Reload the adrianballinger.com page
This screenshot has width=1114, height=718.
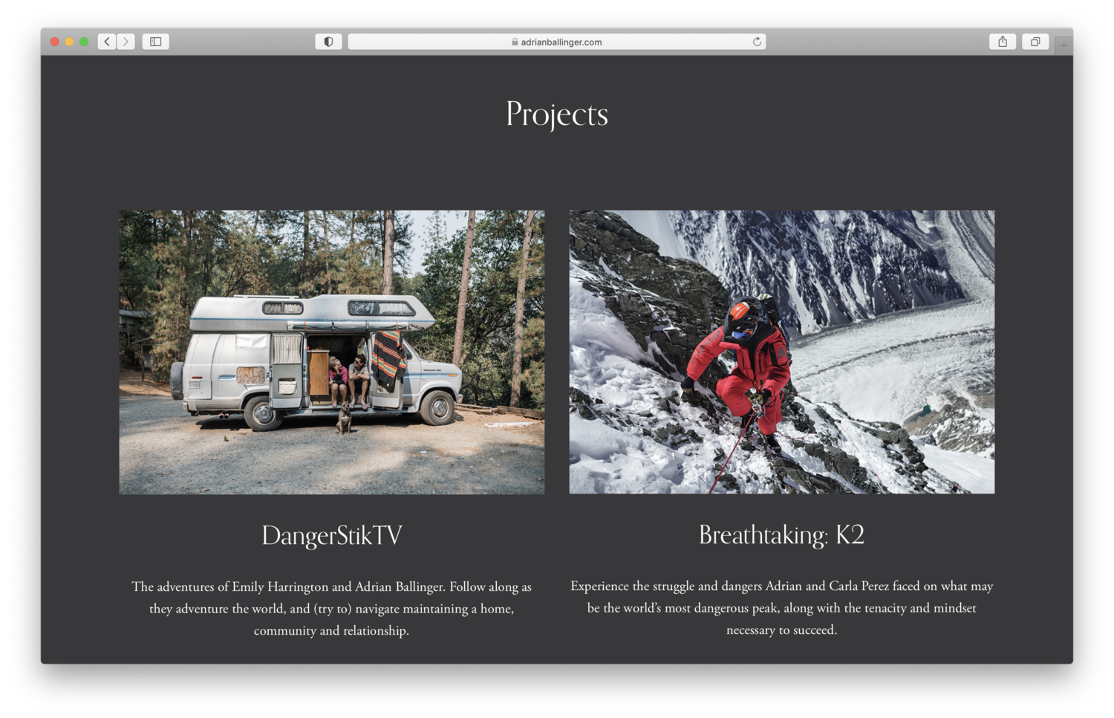click(757, 42)
